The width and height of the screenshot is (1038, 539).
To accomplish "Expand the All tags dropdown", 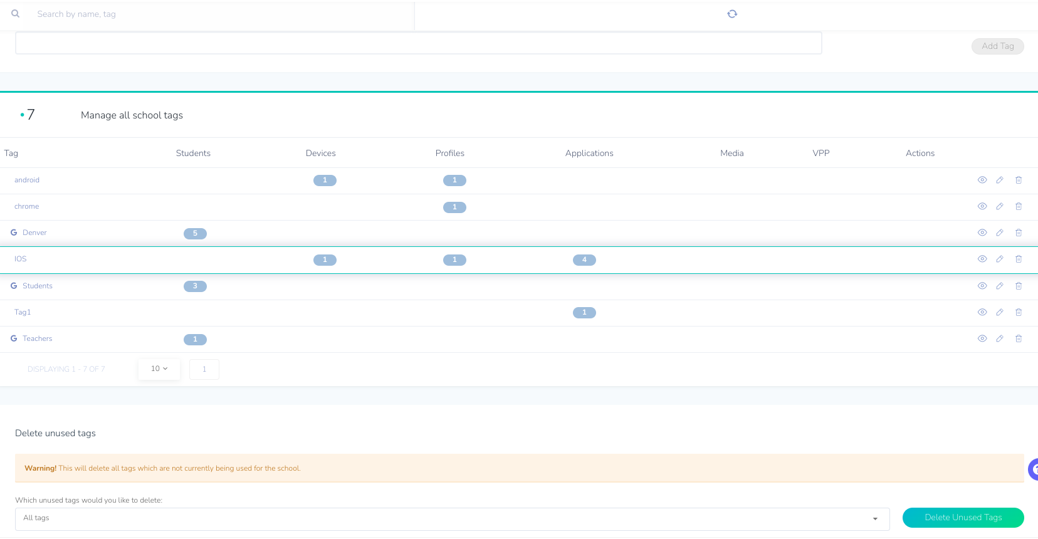I will pyautogui.click(x=453, y=519).
